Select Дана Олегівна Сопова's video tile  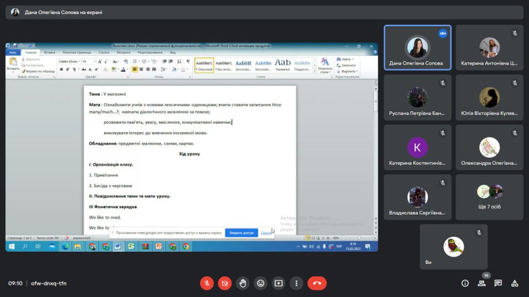(417, 47)
